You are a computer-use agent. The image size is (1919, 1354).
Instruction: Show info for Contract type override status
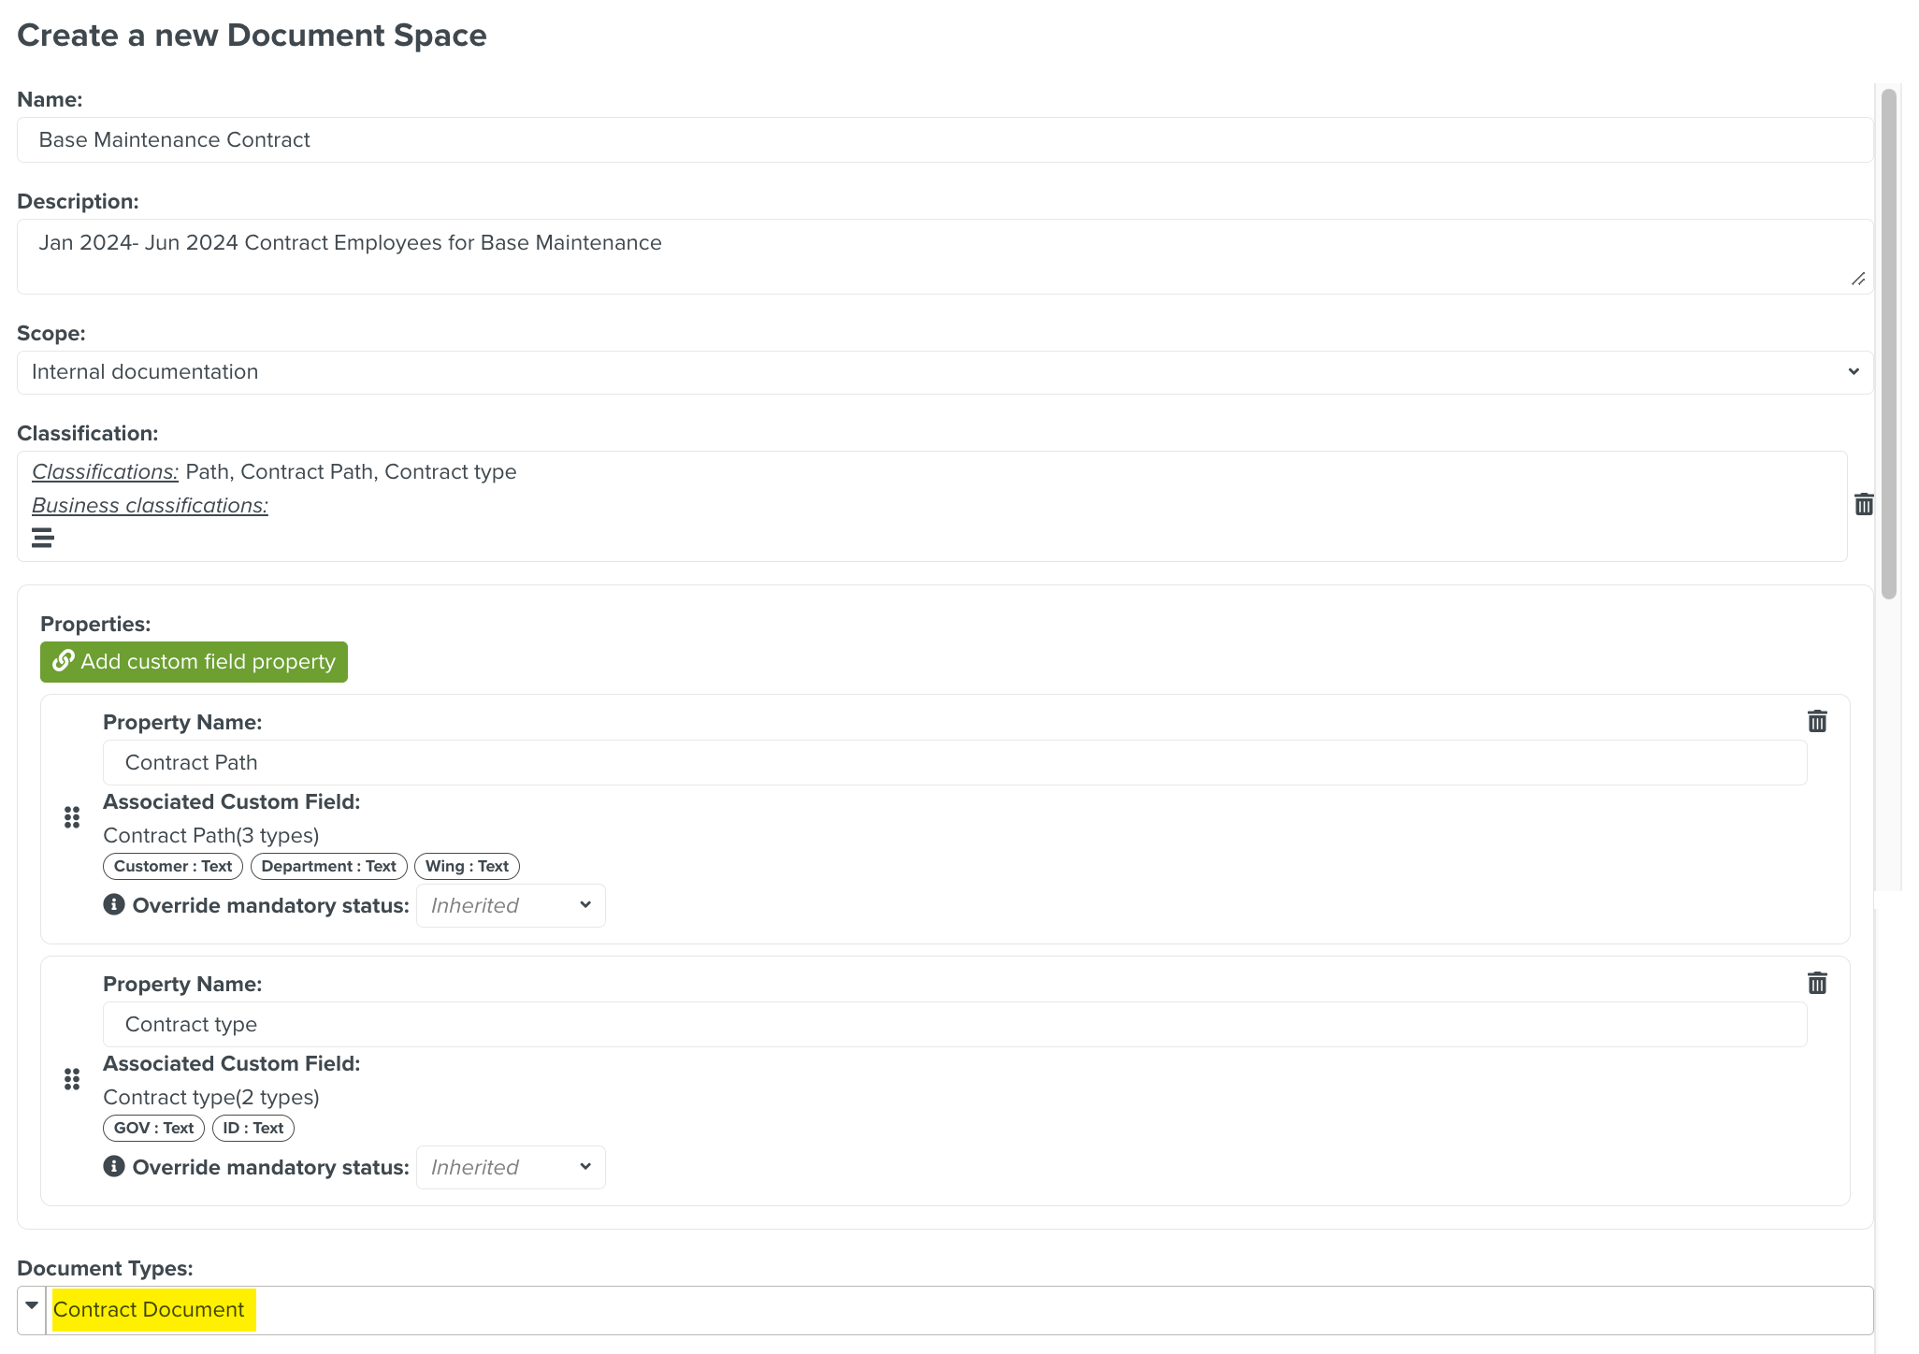[114, 1166]
